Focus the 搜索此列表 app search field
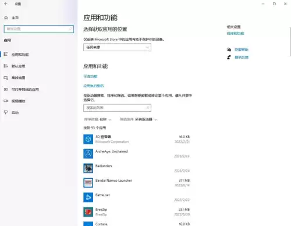This screenshot has height=226, width=291. [117, 108]
